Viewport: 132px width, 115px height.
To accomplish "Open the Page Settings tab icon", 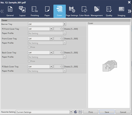I will (72, 9).
